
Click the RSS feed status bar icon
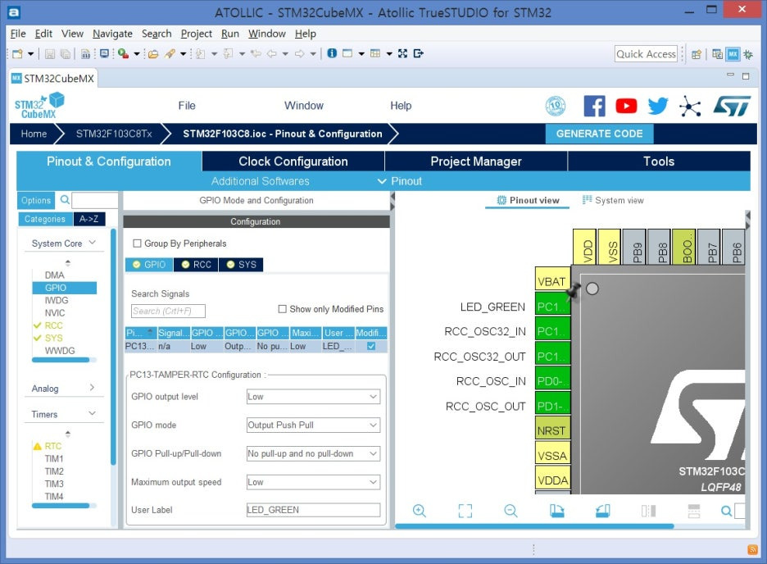[x=752, y=550]
